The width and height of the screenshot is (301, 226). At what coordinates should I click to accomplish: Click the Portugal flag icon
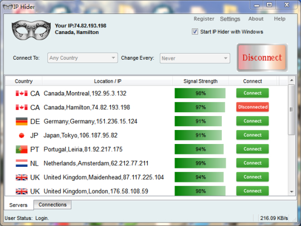tap(22, 150)
